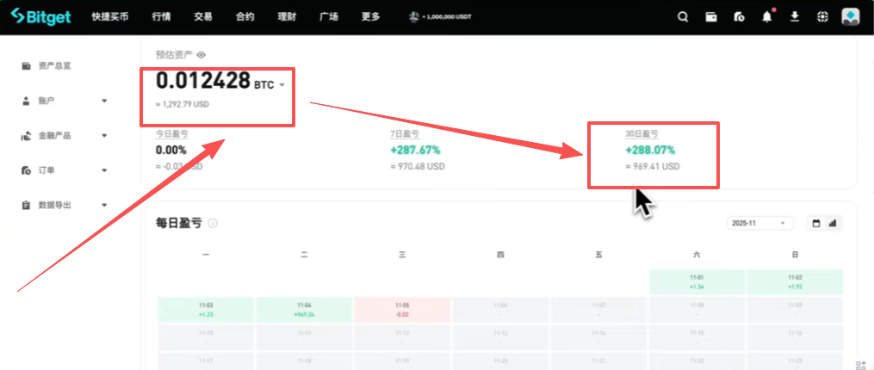Click the 金融产品 icon in sidebar
Viewport: 874px width, 370px height.
pos(26,135)
